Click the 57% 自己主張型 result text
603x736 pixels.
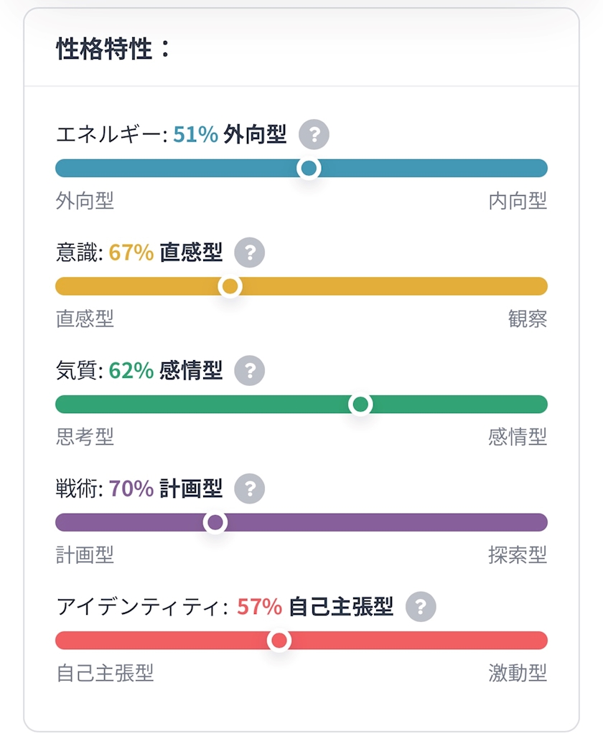point(315,607)
